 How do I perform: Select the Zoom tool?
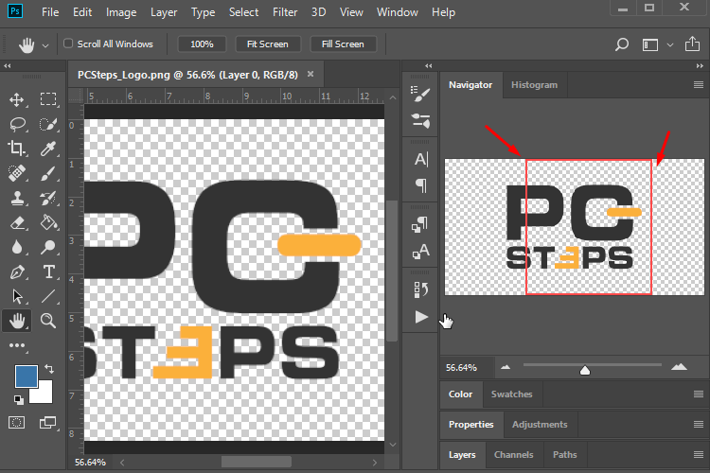pos(48,321)
